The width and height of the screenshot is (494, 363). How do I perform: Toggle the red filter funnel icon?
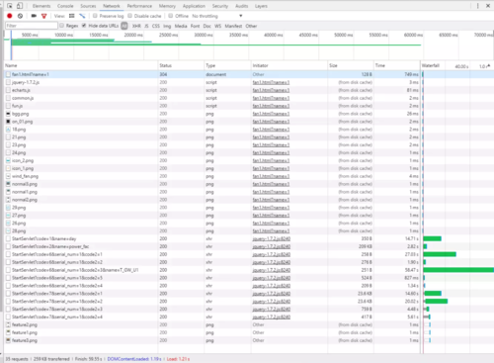coord(43,16)
